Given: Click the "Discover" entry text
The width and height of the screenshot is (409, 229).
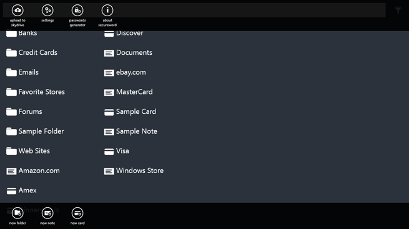Looking at the screenshot, I should point(130,34).
